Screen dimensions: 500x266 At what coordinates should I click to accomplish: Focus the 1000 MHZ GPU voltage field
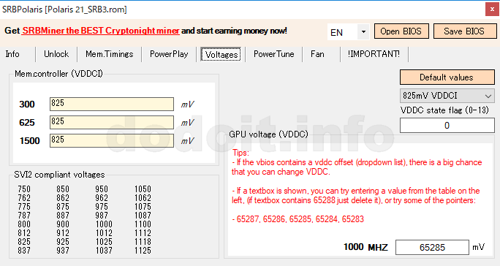(x=433, y=248)
